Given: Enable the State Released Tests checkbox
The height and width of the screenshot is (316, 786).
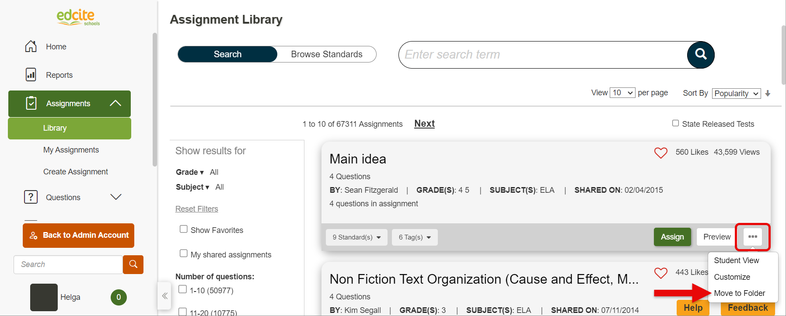Looking at the screenshot, I should pyautogui.click(x=676, y=123).
